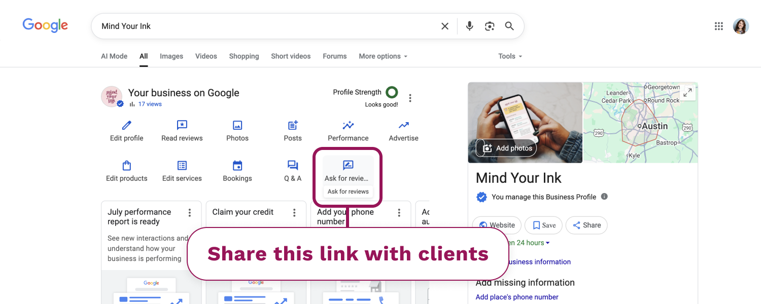
Task: Open Claim your credit card menu
Action: coord(294,213)
